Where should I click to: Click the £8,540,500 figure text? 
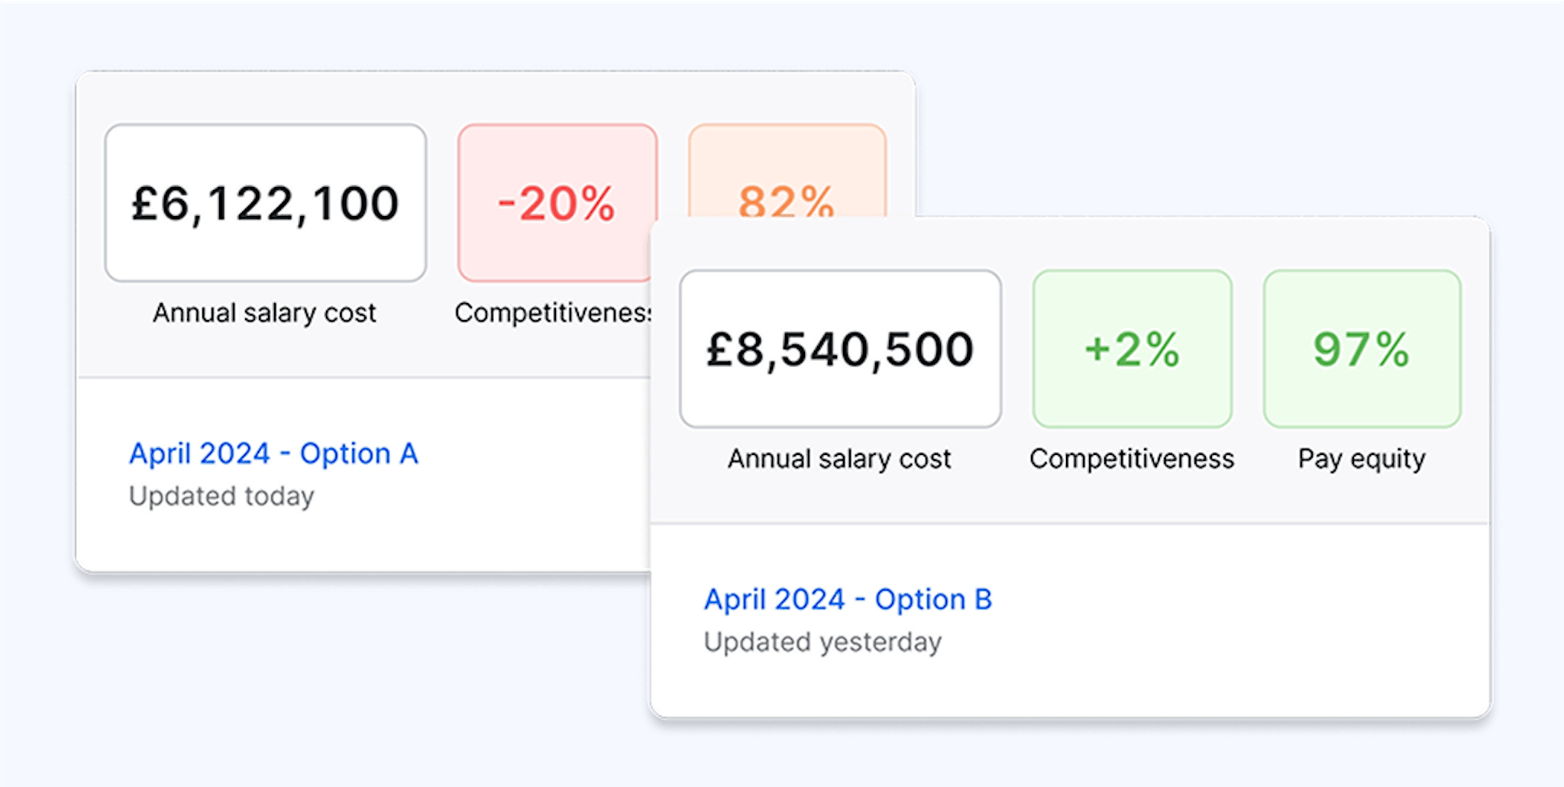pyautogui.click(x=839, y=348)
